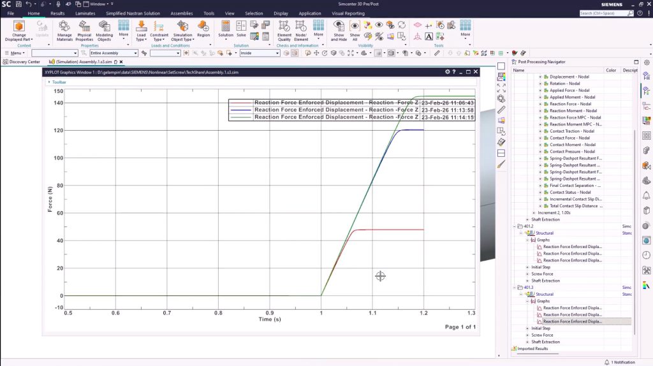Open Window menu in title bar

coord(98,4)
